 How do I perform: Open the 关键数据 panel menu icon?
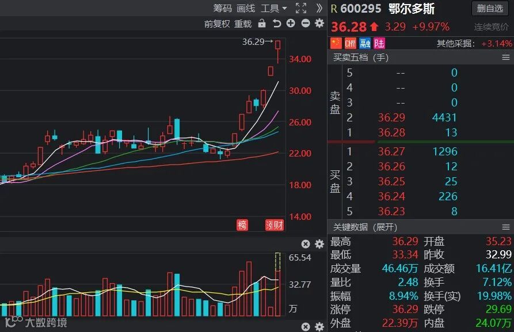pos(506,227)
